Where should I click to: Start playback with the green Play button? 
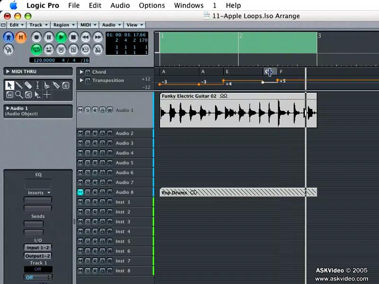61,37
